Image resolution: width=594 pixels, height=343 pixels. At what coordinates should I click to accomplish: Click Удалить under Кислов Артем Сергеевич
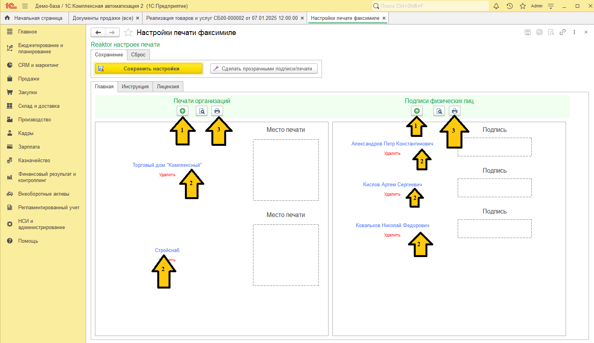(392, 194)
